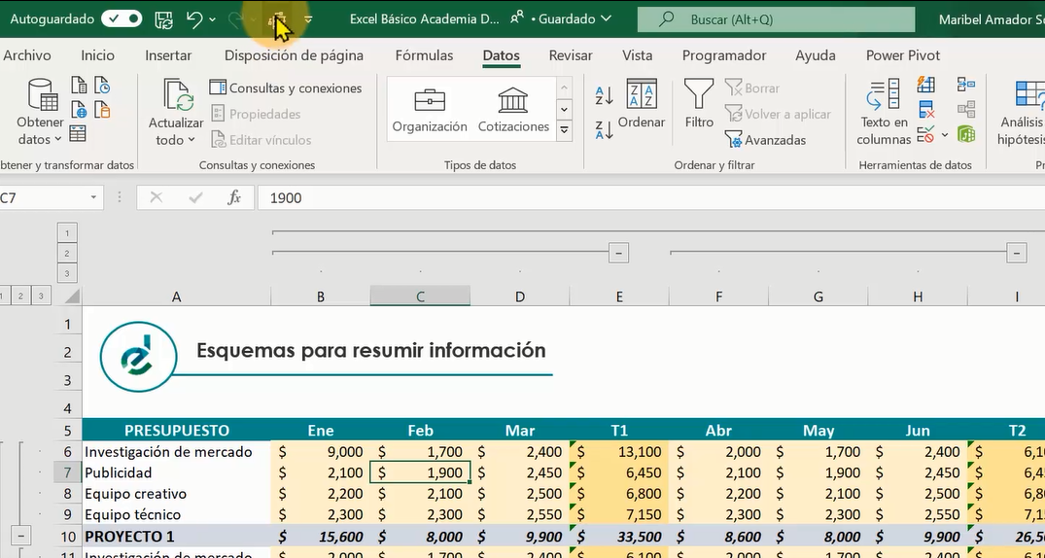Open the Customize Quick Access Toolbar dropdown

308,20
